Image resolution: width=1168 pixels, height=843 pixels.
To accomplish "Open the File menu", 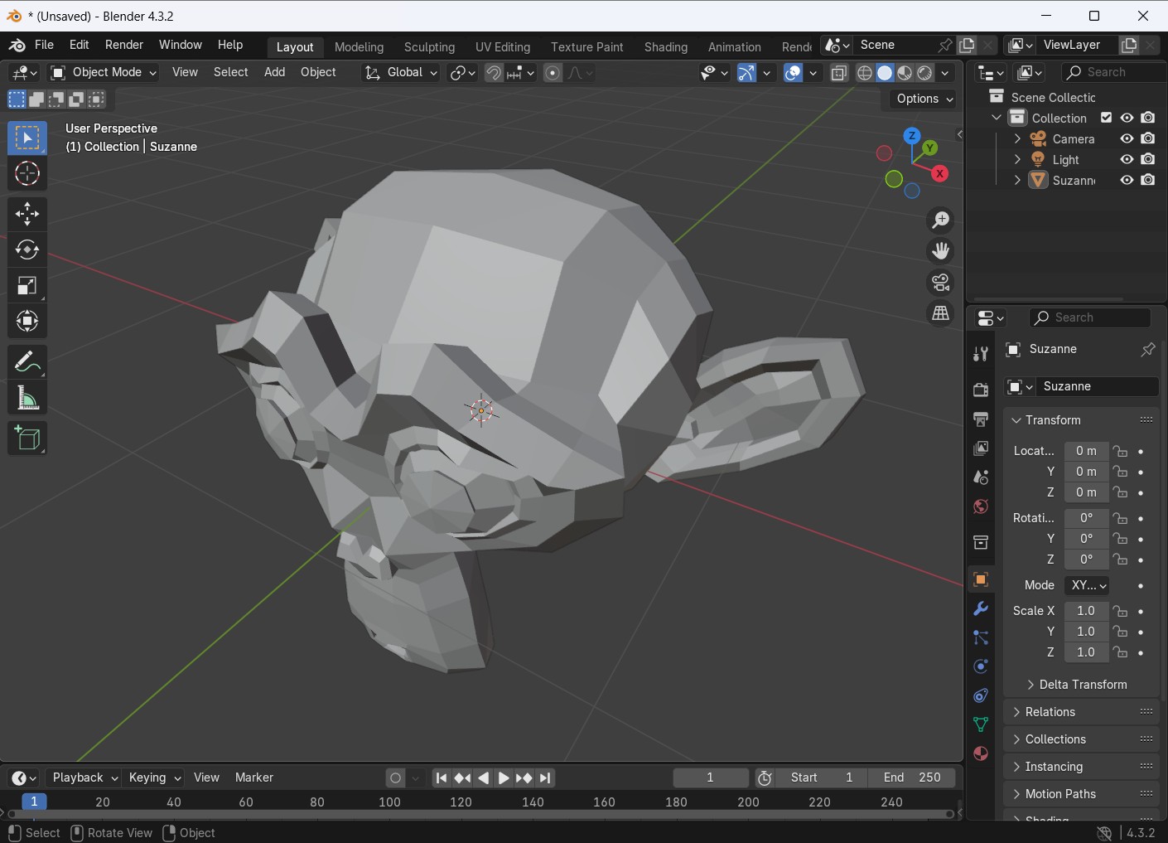I will (44, 45).
